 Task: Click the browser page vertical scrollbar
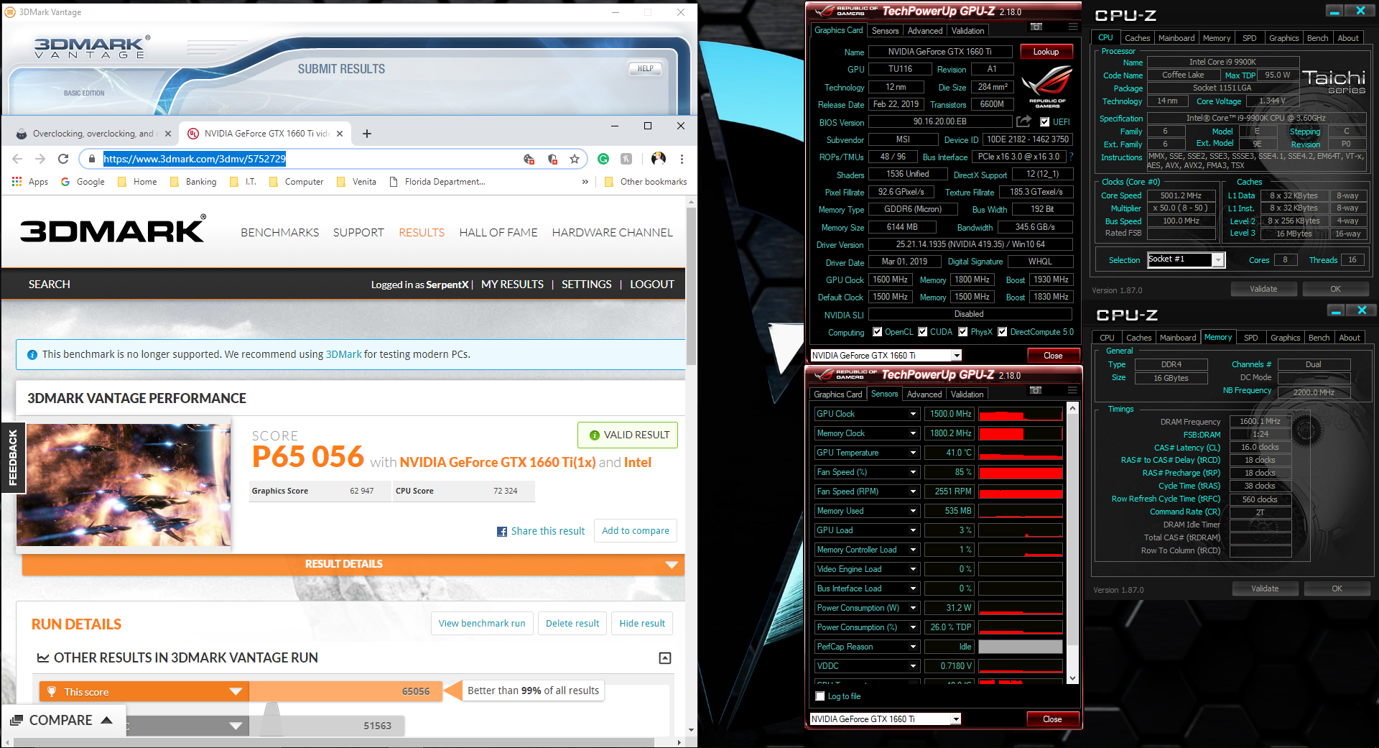pyautogui.click(x=691, y=287)
